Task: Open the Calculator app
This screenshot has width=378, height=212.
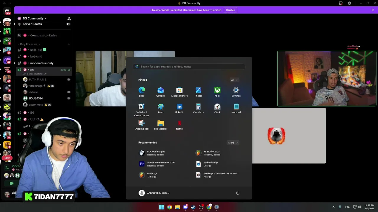Action: tap(198, 108)
